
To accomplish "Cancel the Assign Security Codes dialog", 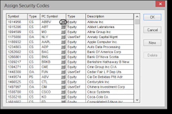I will coord(152,30).
